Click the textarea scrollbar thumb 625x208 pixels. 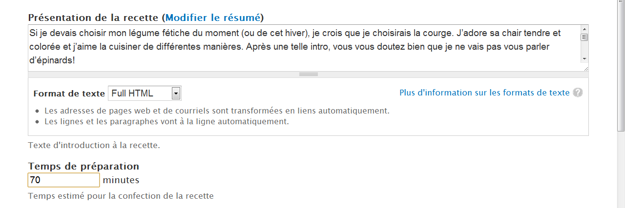[x=584, y=37]
